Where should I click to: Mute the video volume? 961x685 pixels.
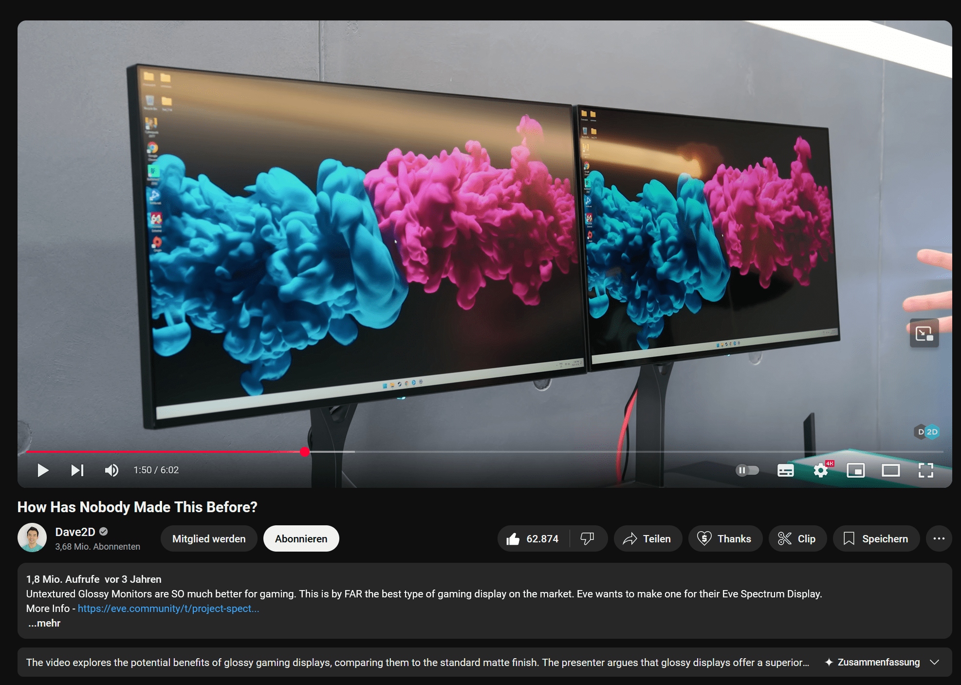[x=111, y=470]
